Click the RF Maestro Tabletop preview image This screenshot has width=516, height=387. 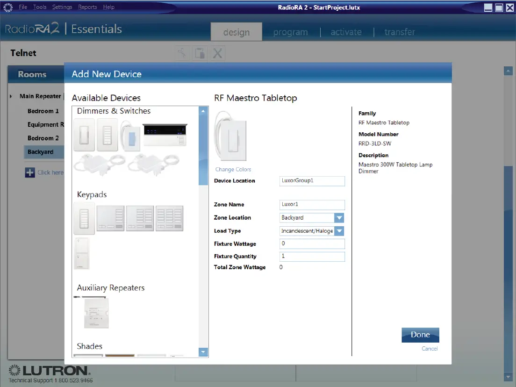(x=230, y=136)
